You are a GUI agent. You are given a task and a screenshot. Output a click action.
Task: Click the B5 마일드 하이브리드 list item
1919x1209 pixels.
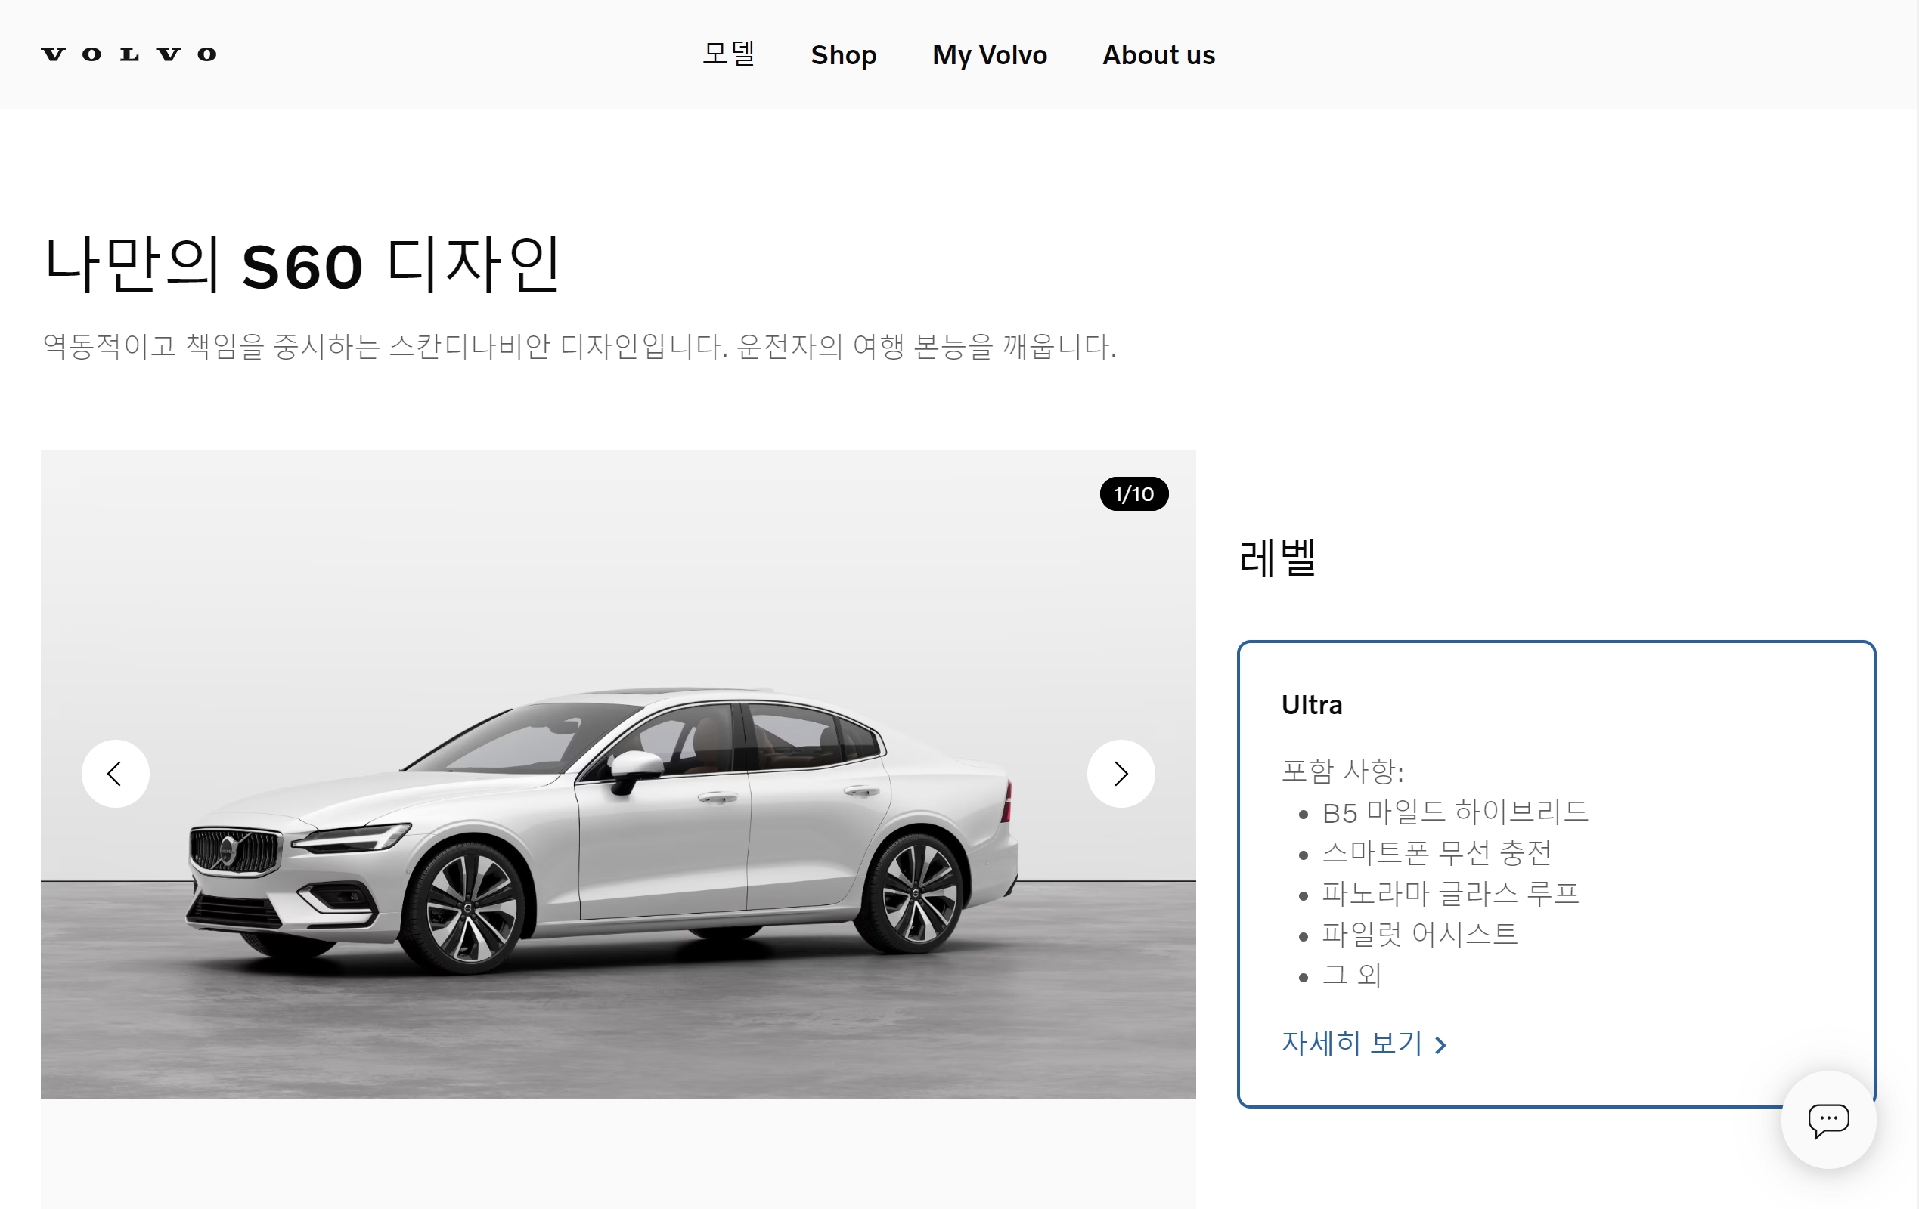click(1455, 812)
